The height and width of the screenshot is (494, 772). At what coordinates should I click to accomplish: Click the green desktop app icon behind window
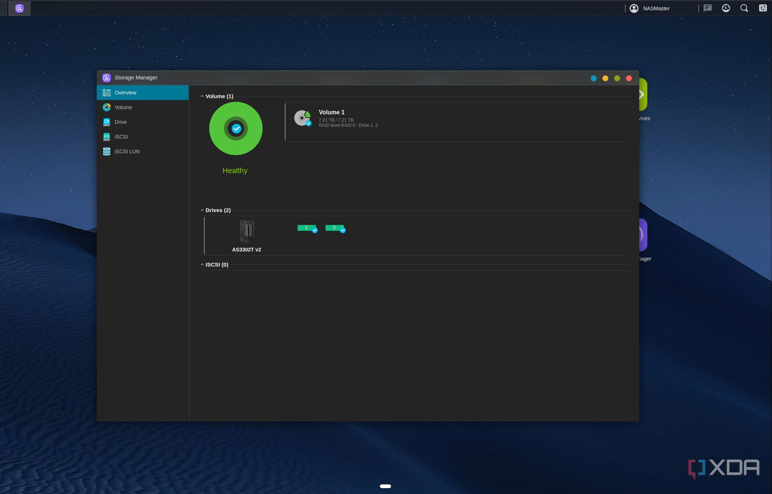click(x=643, y=95)
